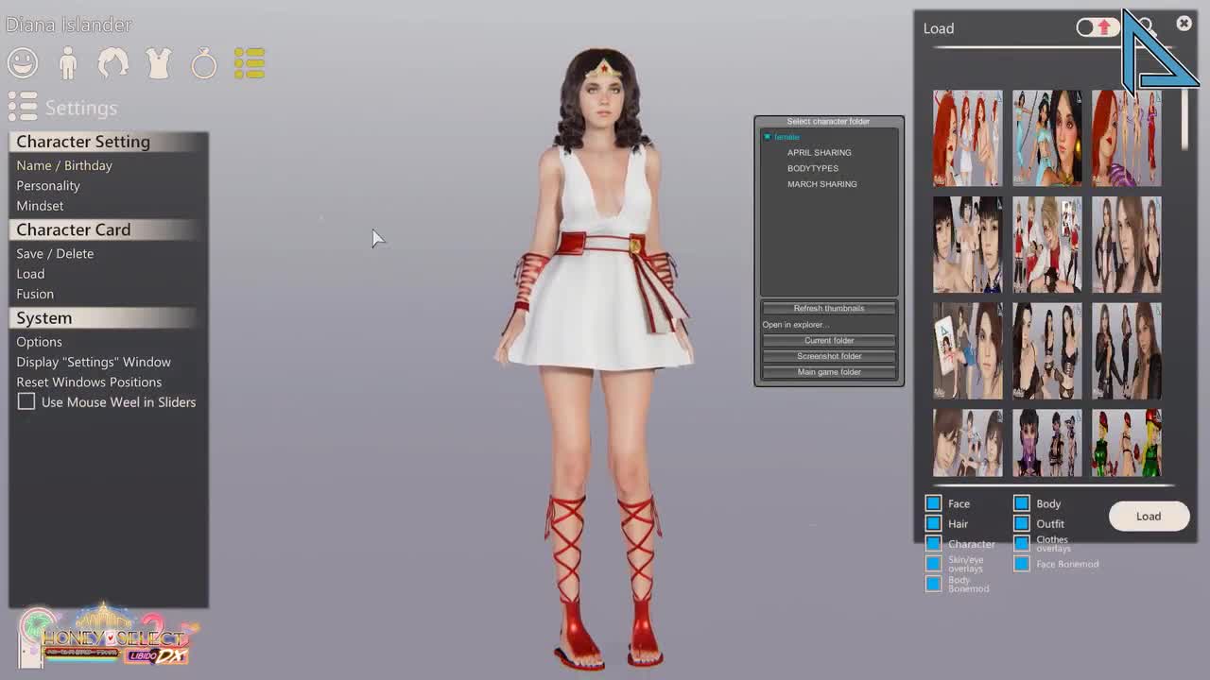Image resolution: width=1210 pixels, height=680 pixels.
Task: Toggle the upload switch in Load panel header
Action: pos(1096,27)
